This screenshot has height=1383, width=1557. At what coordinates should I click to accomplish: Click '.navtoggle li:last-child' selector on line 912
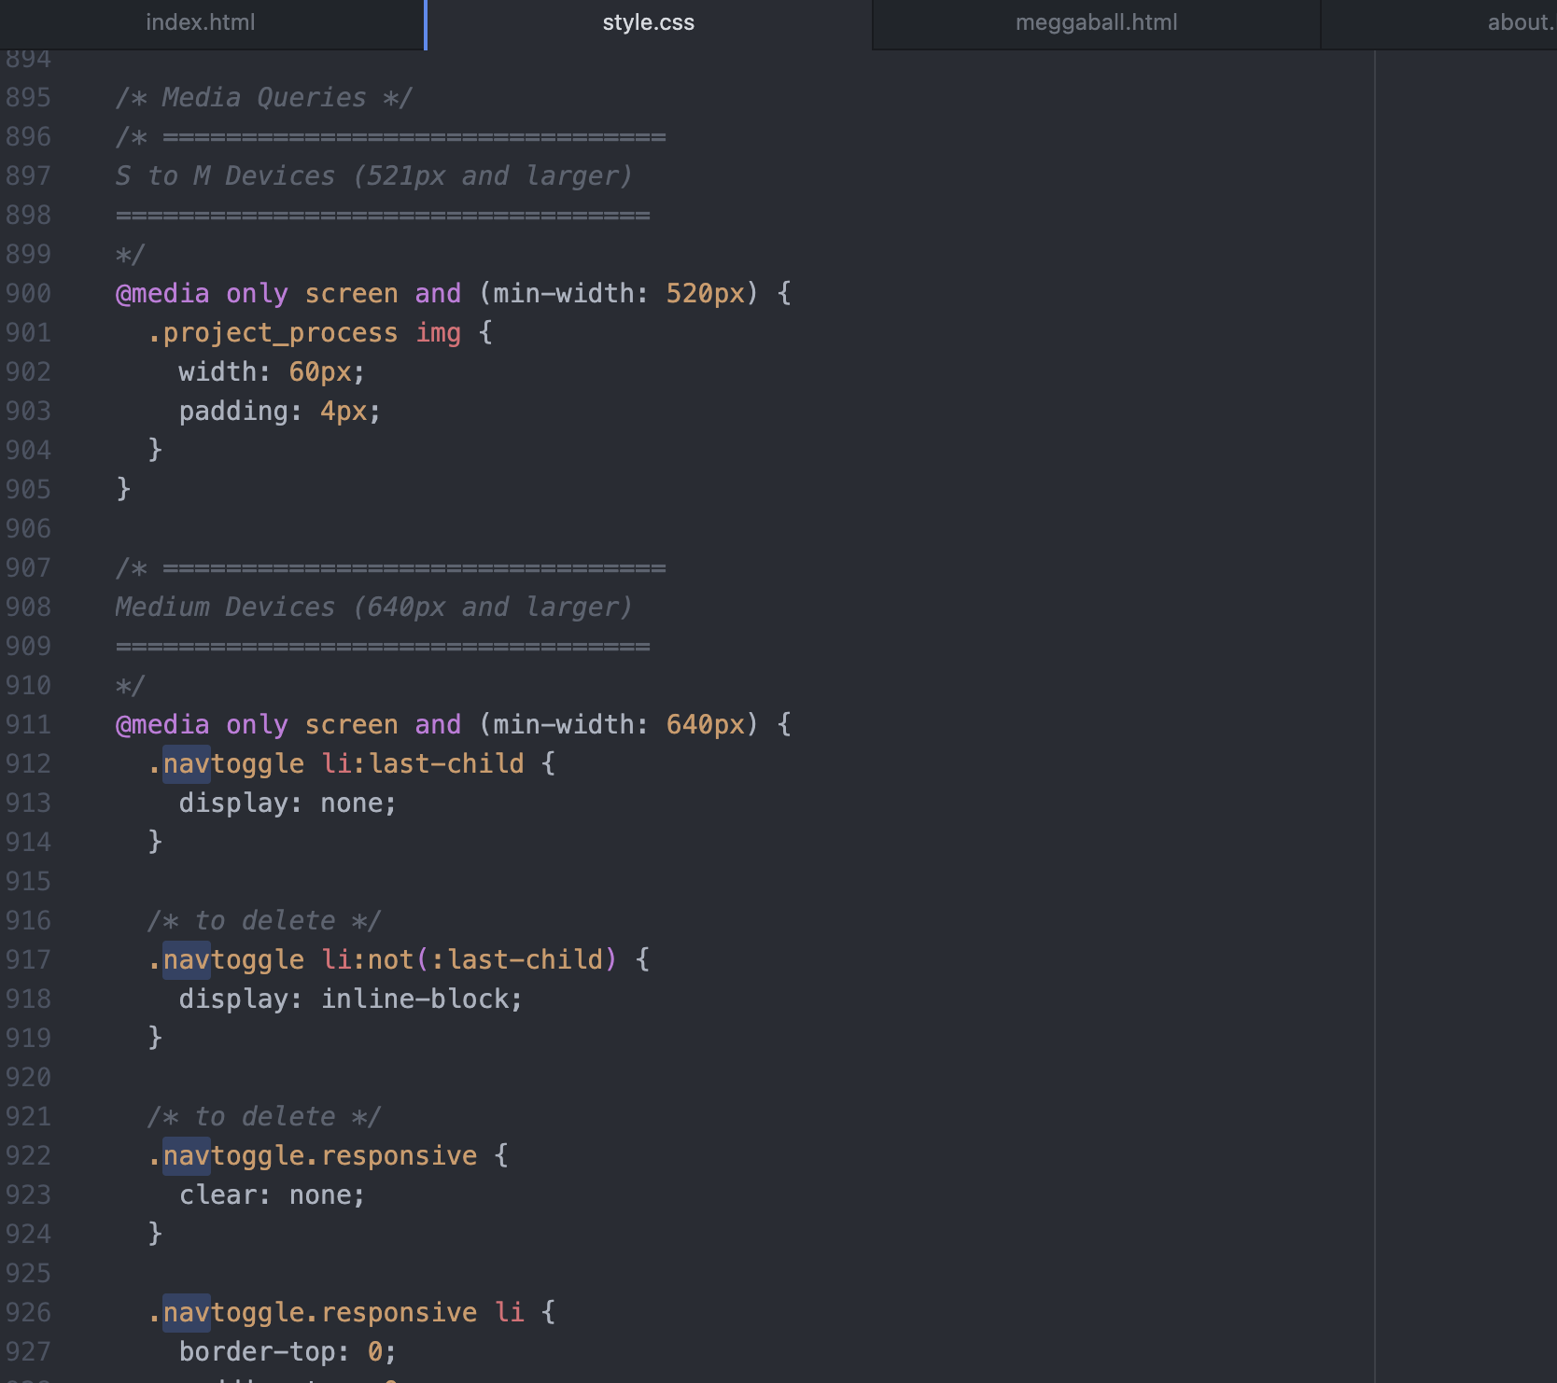(x=336, y=764)
